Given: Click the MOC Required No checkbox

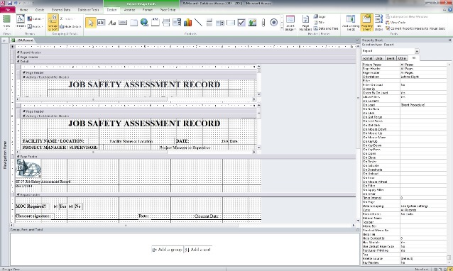Looking at the screenshot, I should click(71, 206).
